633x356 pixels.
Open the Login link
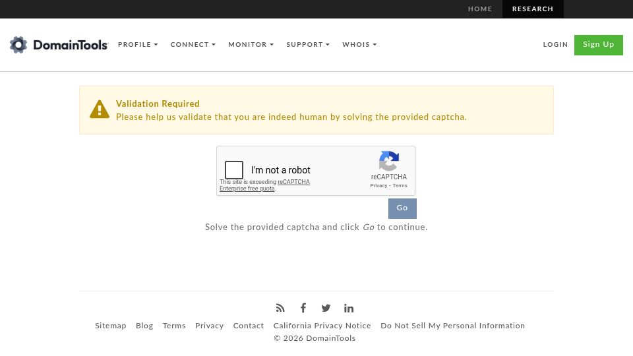[x=555, y=44]
